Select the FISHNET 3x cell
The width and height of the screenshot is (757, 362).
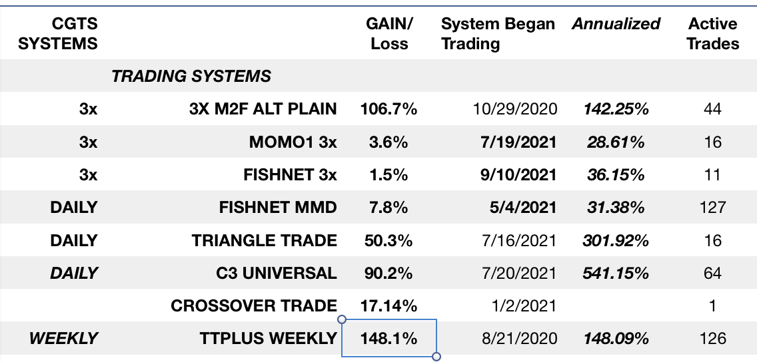tap(290, 174)
